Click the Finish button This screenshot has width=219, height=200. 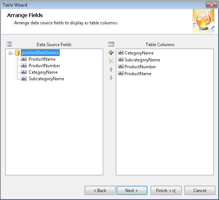pos(166,190)
